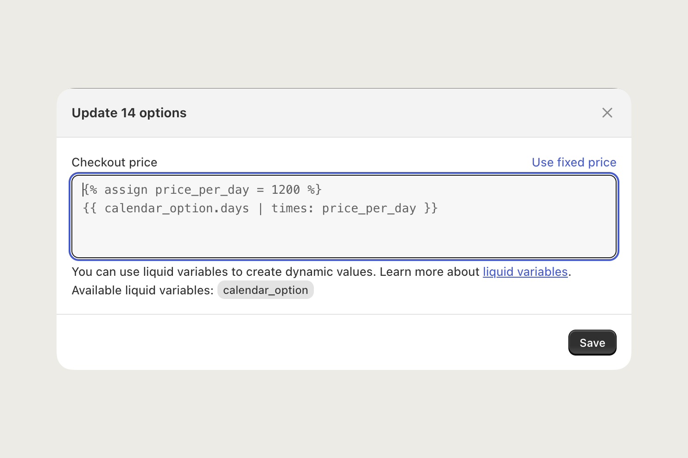Viewport: 688px width, 458px height.
Task: Click price_per_day on the second code line
Action: point(369,208)
